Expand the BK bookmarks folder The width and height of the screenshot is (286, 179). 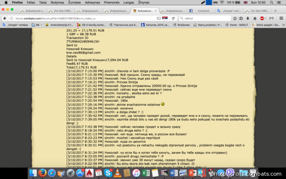tap(37, 25)
